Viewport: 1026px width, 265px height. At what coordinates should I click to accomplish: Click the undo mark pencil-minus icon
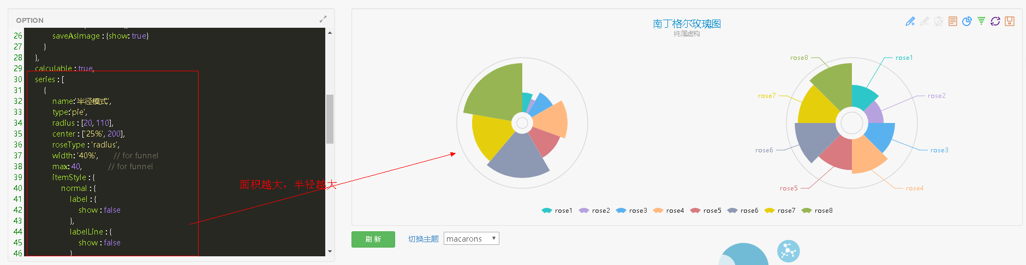[924, 21]
